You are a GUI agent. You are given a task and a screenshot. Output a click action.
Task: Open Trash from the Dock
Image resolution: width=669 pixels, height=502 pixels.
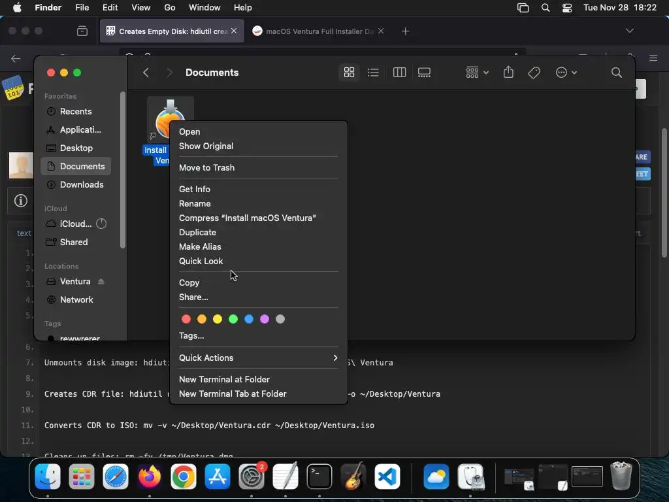pyautogui.click(x=621, y=476)
